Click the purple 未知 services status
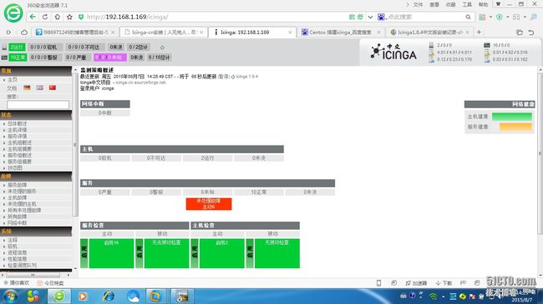Image resolution: width=543 pixels, height=304 pixels. click(x=110, y=57)
